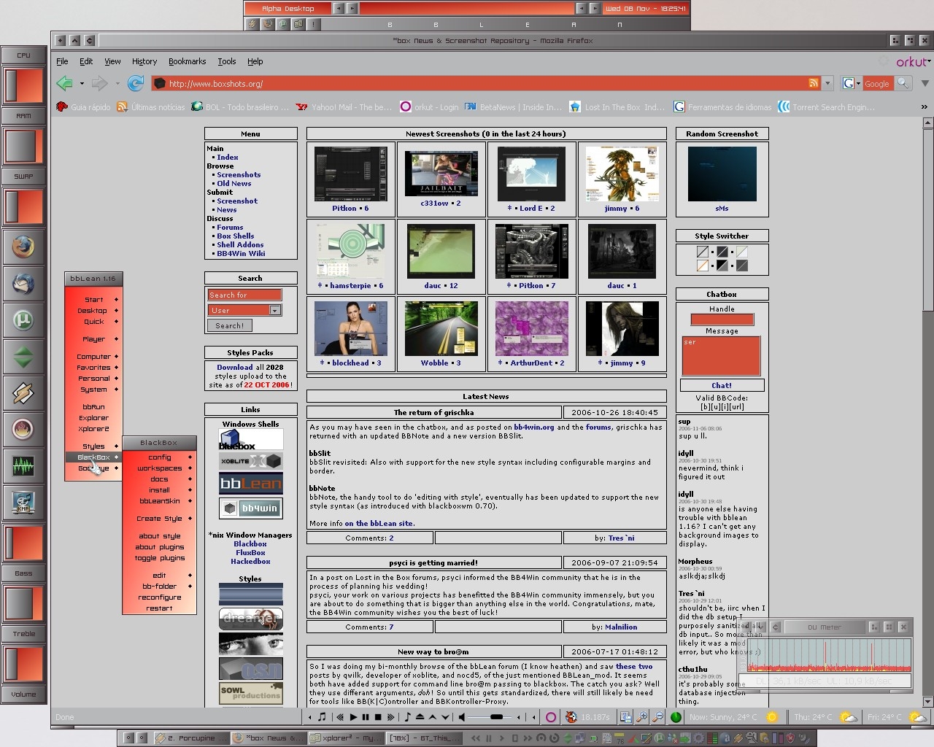Click the Chat! button in the Chatbox
The height and width of the screenshot is (747, 934).
click(x=722, y=385)
